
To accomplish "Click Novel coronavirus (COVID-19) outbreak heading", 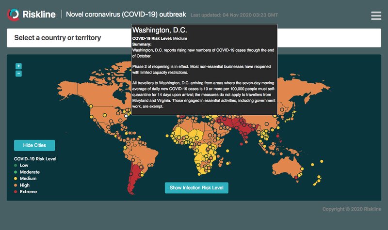I will tap(126, 15).
